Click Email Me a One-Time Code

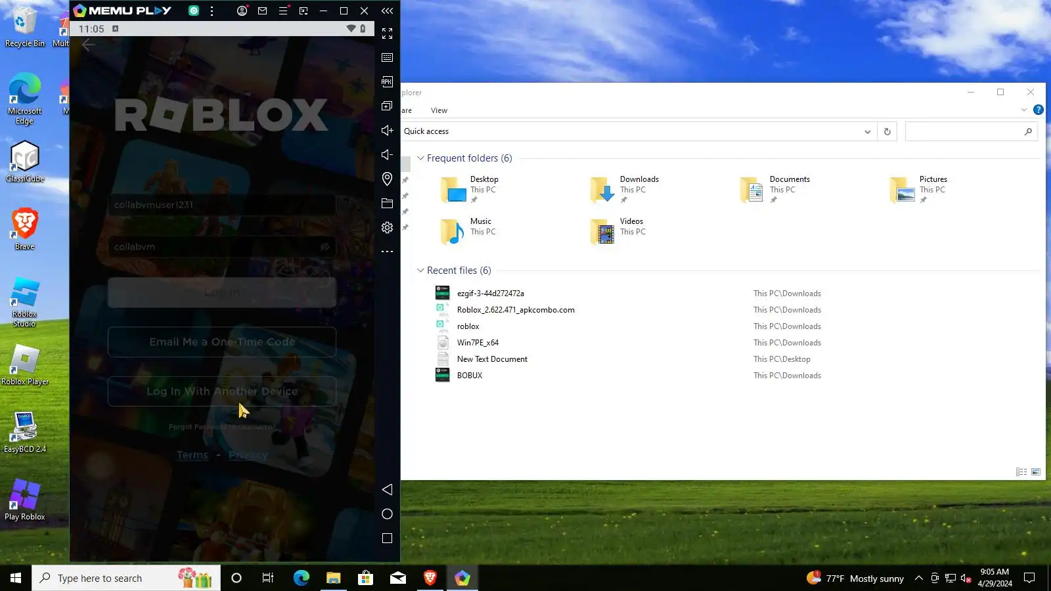tap(222, 342)
